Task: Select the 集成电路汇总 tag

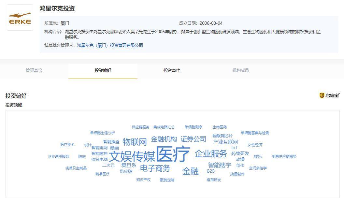Action: tap(164, 127)
